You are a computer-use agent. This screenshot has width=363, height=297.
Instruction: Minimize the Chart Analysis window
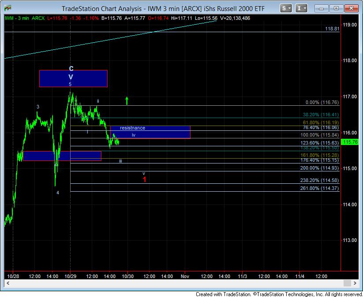pos(322,8)
